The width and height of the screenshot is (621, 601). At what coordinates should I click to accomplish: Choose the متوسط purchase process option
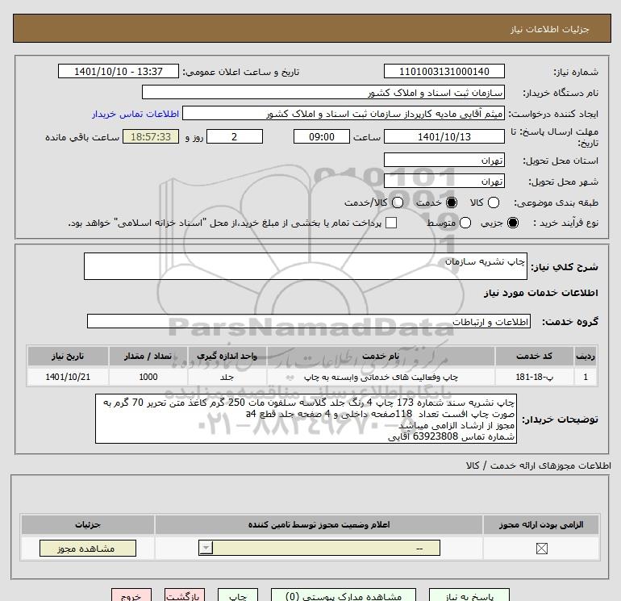click(465, 223)
